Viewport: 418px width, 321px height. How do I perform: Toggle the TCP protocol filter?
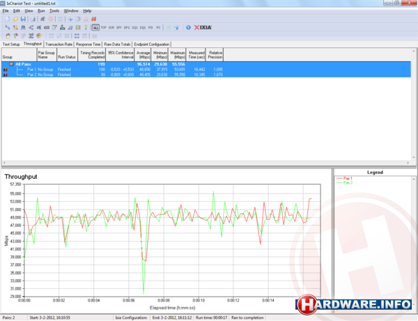click(x=103, y=27)
